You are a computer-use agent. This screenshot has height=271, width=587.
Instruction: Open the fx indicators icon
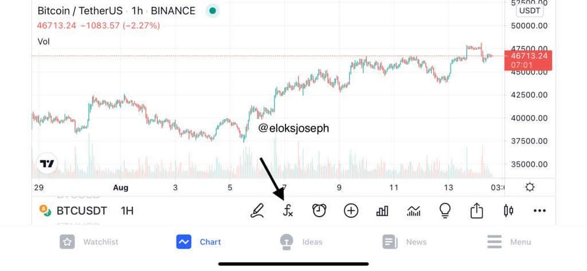[x=288, y=211]
